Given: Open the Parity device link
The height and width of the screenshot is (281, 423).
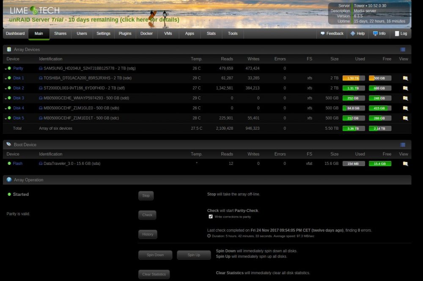Looking at the screenshot, I should click(x=18, y=68).
